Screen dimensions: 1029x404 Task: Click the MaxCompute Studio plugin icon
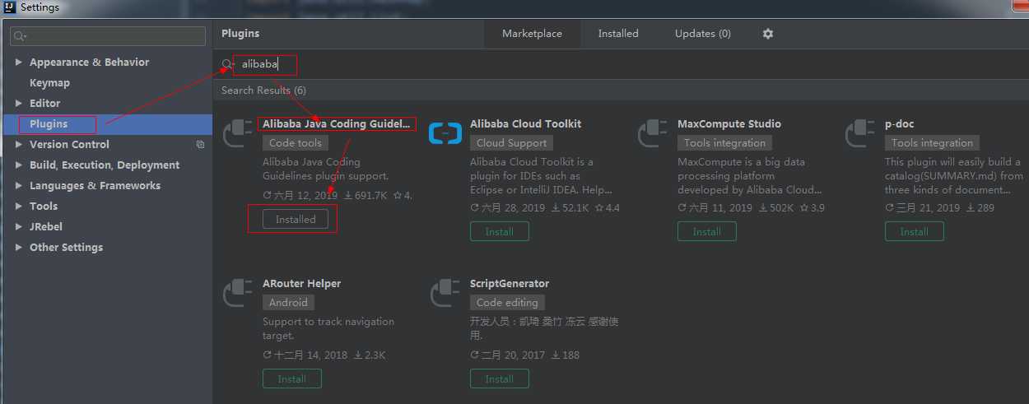click(653, 133)
